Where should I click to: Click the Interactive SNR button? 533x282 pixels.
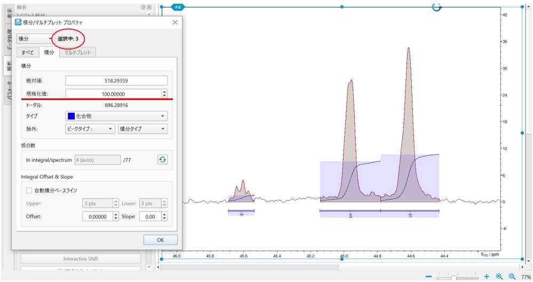tap(81, 259)
